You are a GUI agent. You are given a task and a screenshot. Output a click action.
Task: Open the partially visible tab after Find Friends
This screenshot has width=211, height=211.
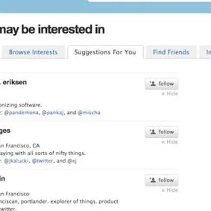[x=207, y=52]
